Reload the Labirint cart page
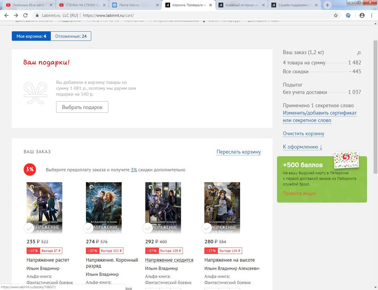The width and height of the screenshot is (378, 290). (25, 15)
